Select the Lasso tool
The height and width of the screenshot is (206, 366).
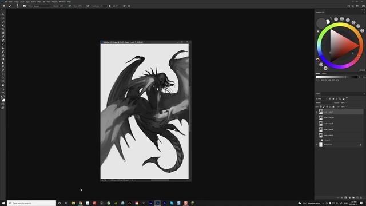tap(3, 22)
